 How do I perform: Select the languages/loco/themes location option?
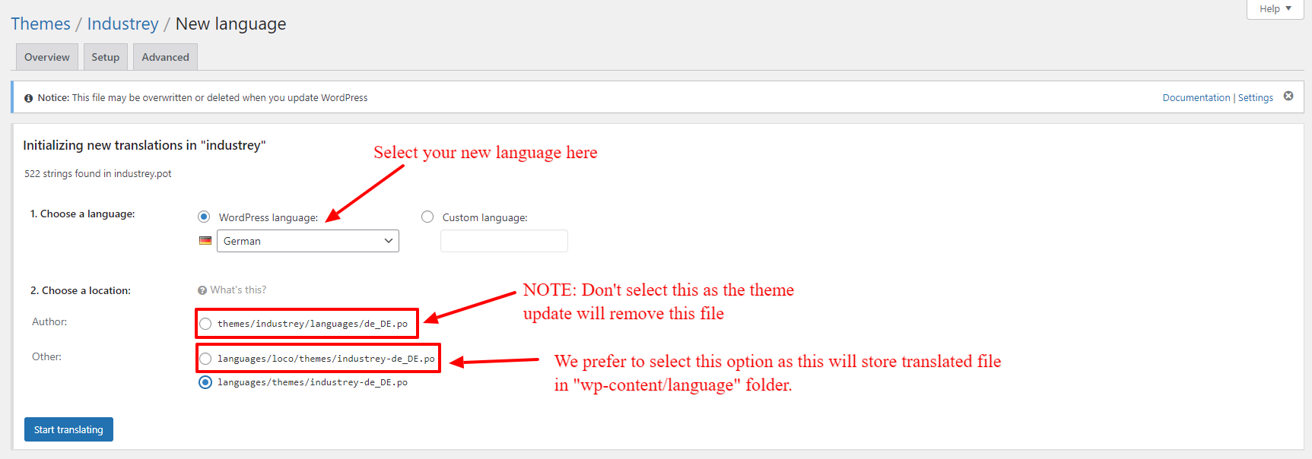tap(205, 359)
